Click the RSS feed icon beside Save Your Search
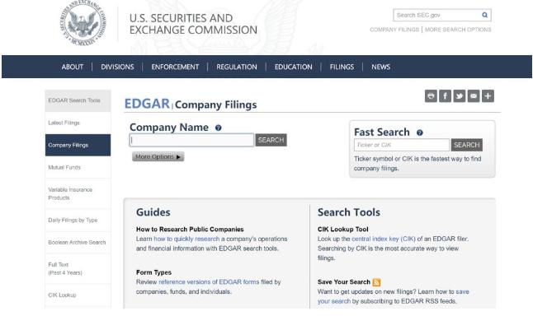The image size is (533, 316). [376, 282]
